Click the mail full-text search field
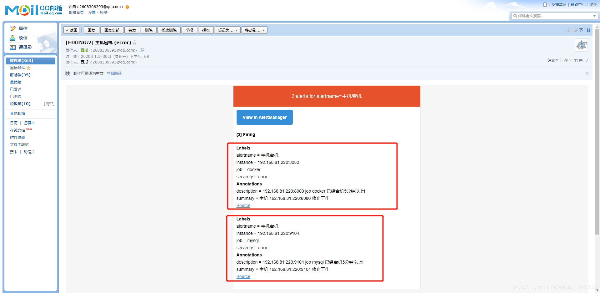600x293 pixels. click(555, 16)
